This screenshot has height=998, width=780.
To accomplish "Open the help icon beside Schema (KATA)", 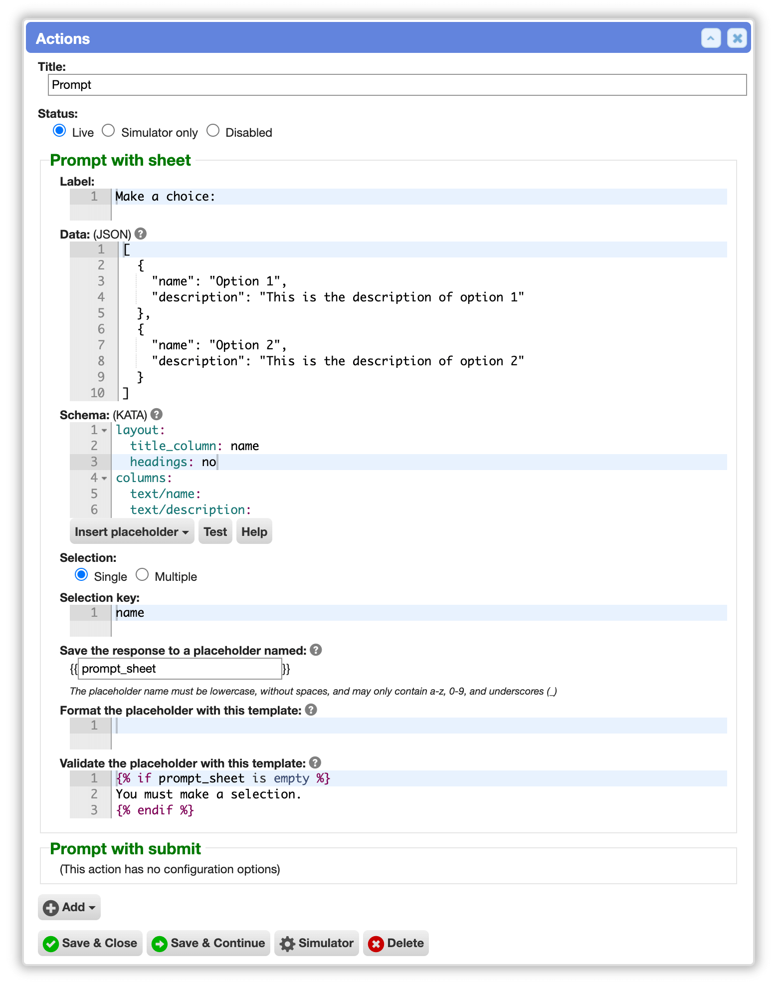I will pyautogui.click(x=157, y=414).
